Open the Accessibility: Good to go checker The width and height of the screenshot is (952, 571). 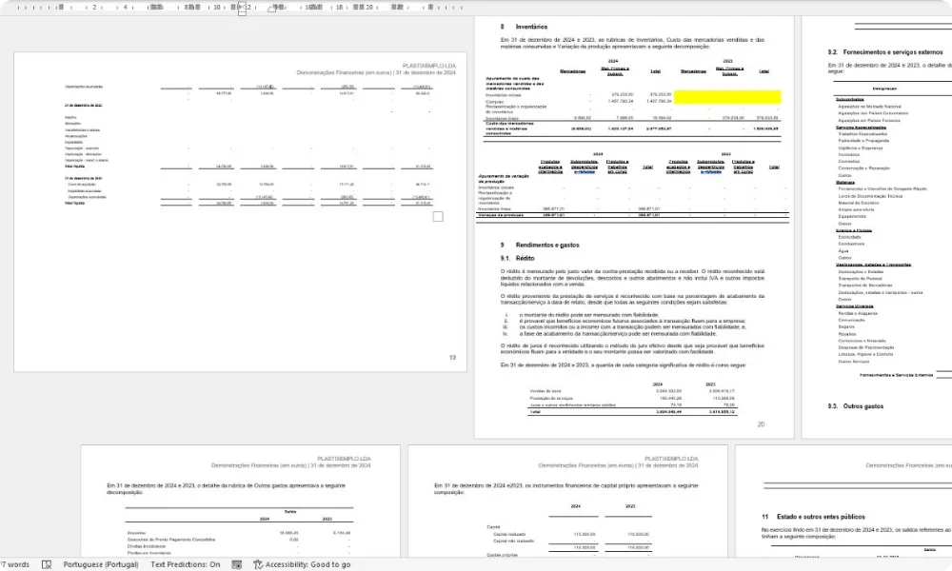[302, 564]
